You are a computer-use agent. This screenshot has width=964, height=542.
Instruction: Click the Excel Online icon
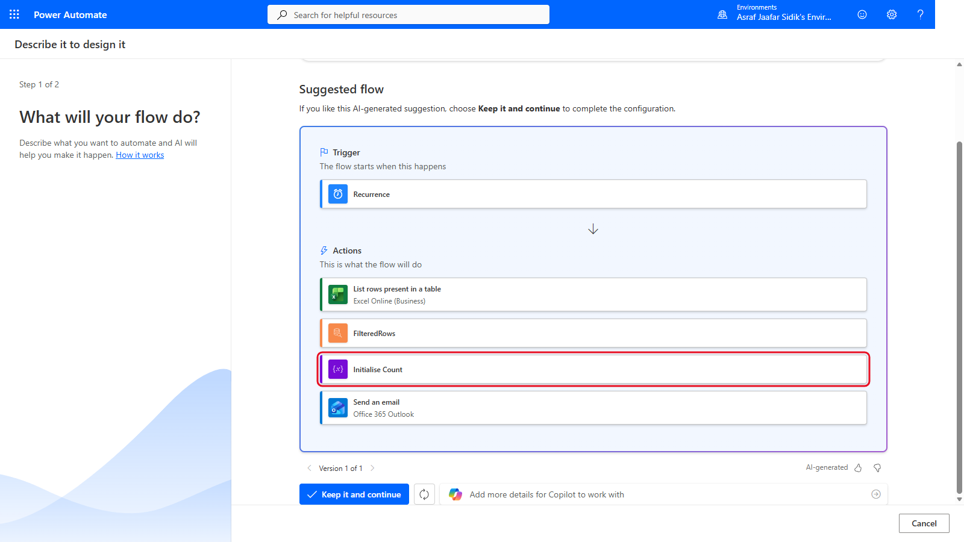pyautogui.click(x=338, y=294)
